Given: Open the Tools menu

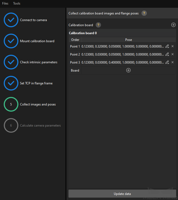Looking at the screenshot, I should coord(17,3).
